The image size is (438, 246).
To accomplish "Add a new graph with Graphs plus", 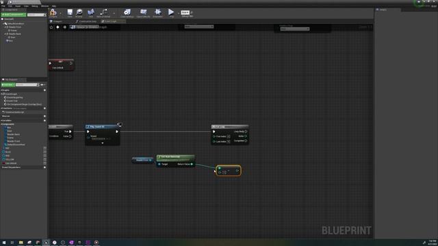I will [44, 90].
